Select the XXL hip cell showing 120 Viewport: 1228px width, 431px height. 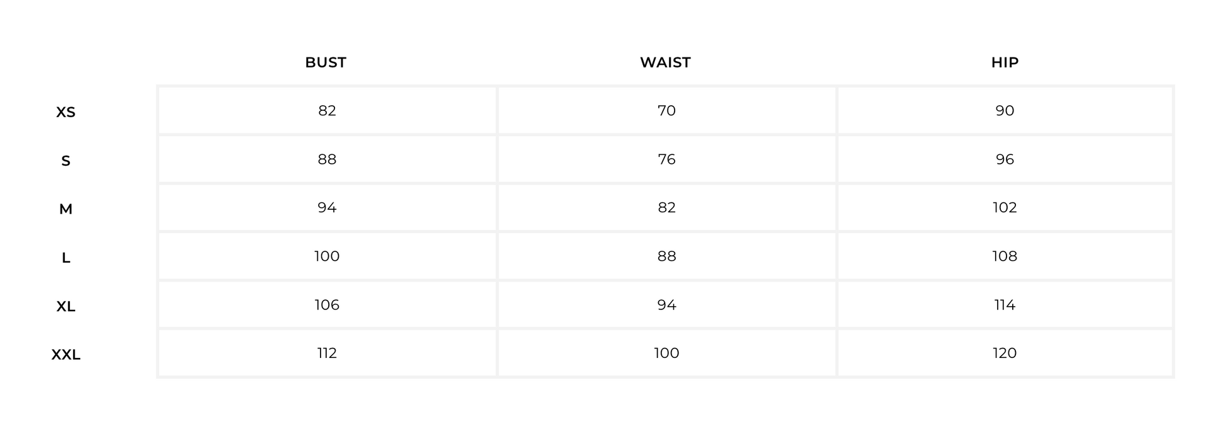pyautogui.click(x=1005, y=353)
